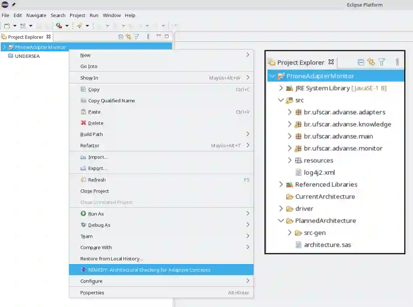Open the External Tools dropdown arrow
The image size is (413, 307).
[x=67, y=26]
